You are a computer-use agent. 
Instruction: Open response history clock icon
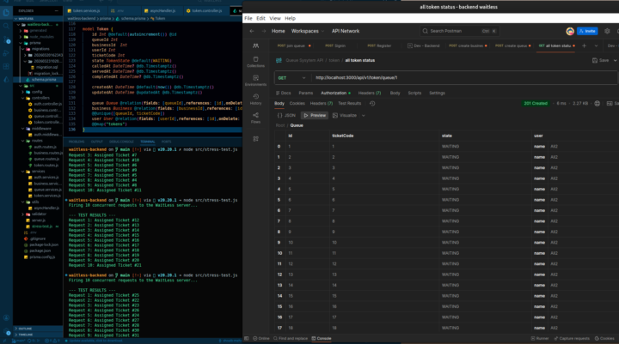click(x=372, y=104)
